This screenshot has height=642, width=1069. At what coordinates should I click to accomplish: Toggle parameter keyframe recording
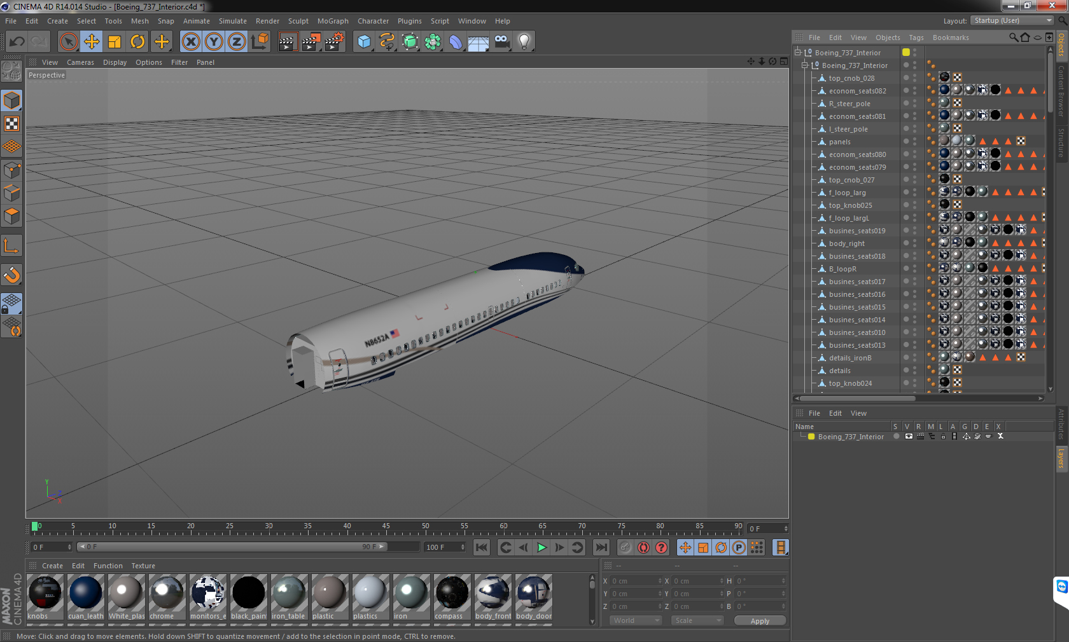739,547
